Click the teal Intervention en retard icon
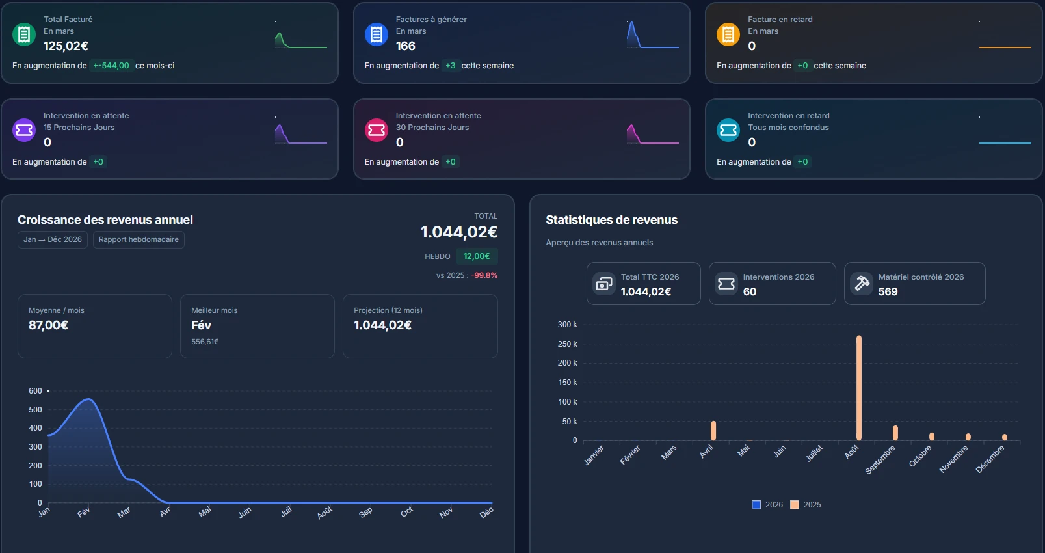The height and width of the screenshot is (553, 1045). [x=728, y=130]
